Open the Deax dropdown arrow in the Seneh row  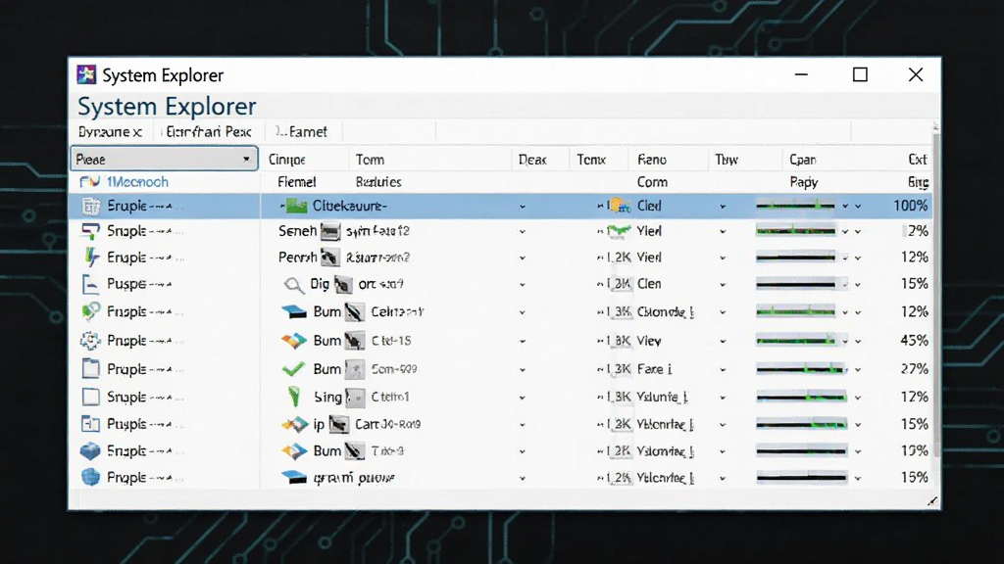coord(523,231)
